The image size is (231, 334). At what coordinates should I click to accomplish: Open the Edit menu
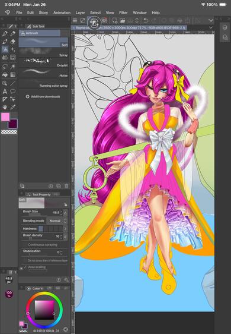click(30, 12)
